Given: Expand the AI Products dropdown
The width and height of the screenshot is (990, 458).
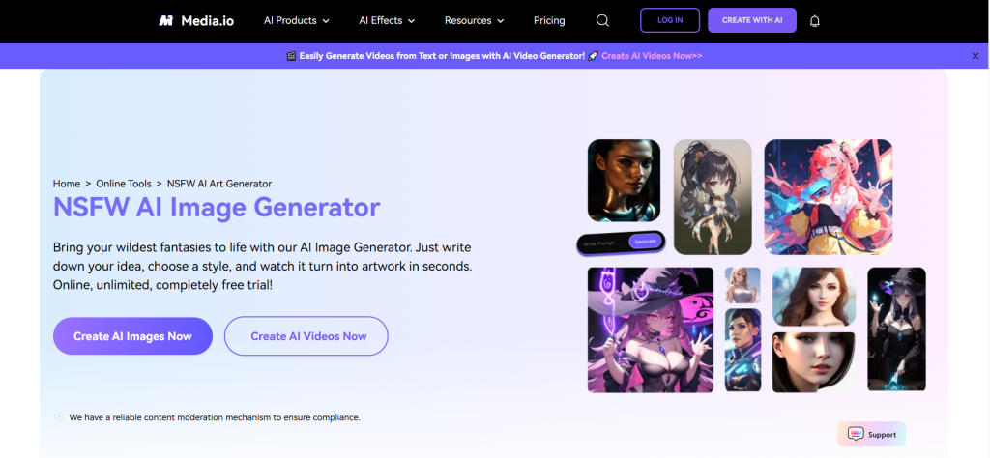Looking at the screenshot, I should point(297,21).
